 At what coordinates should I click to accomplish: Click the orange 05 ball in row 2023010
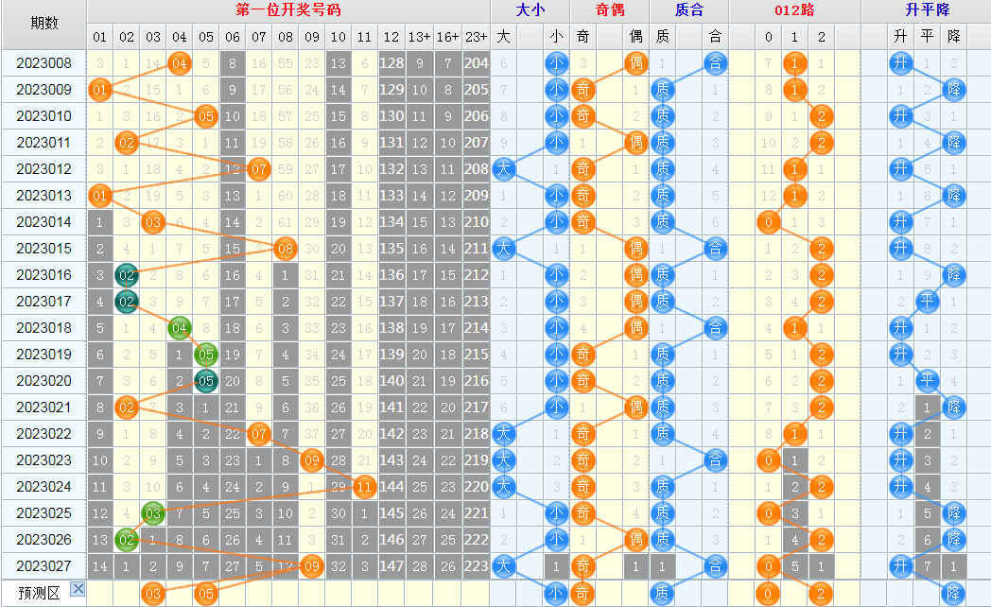click(x=206, y=116)
